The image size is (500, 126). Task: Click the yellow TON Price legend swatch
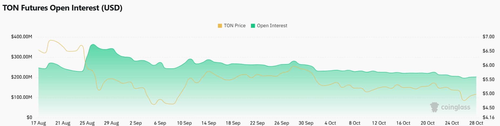220,26
